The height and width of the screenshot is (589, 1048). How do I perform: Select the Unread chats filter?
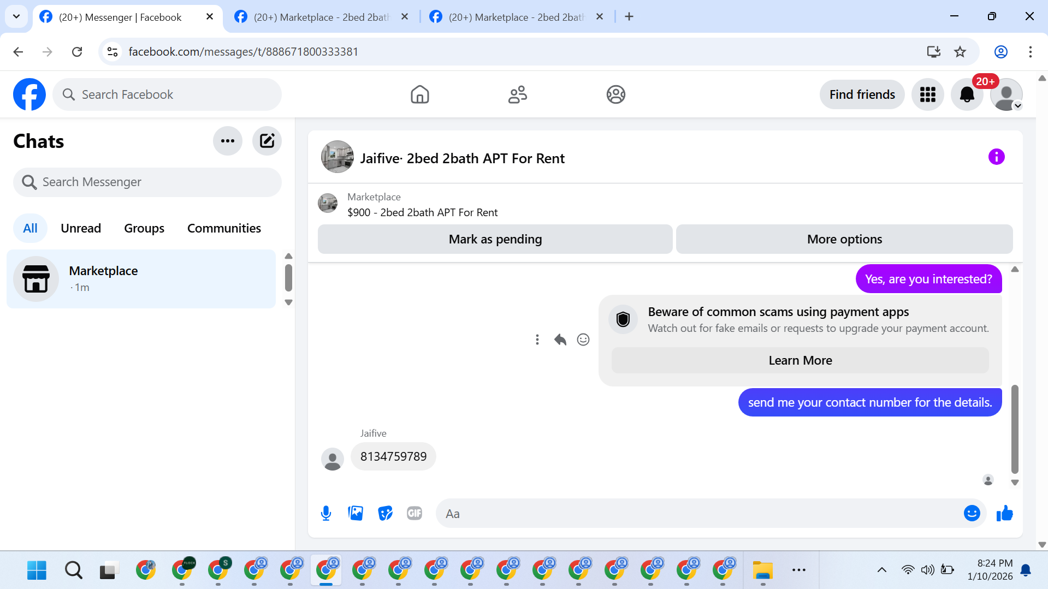pos(81,228)
